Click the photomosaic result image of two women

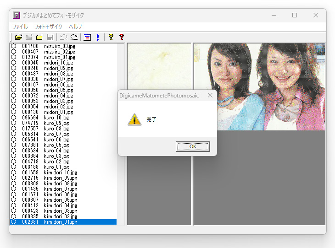point(259,87)
